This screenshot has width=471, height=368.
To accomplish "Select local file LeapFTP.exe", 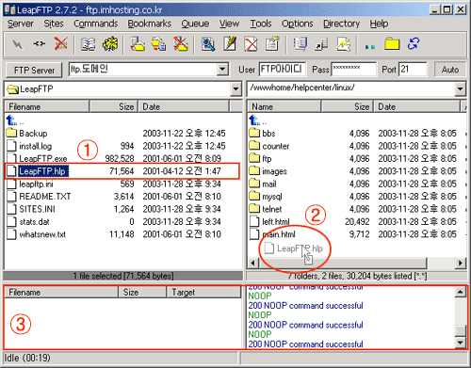I will click(37, 158).
